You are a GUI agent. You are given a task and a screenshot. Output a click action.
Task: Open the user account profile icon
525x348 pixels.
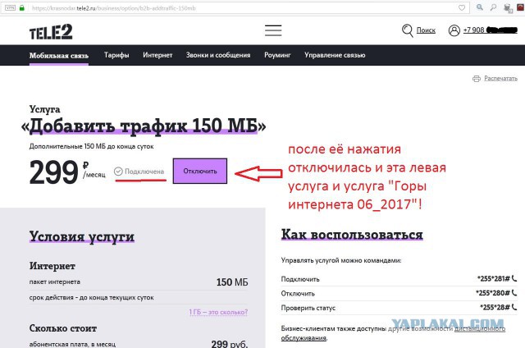(454, 30)
